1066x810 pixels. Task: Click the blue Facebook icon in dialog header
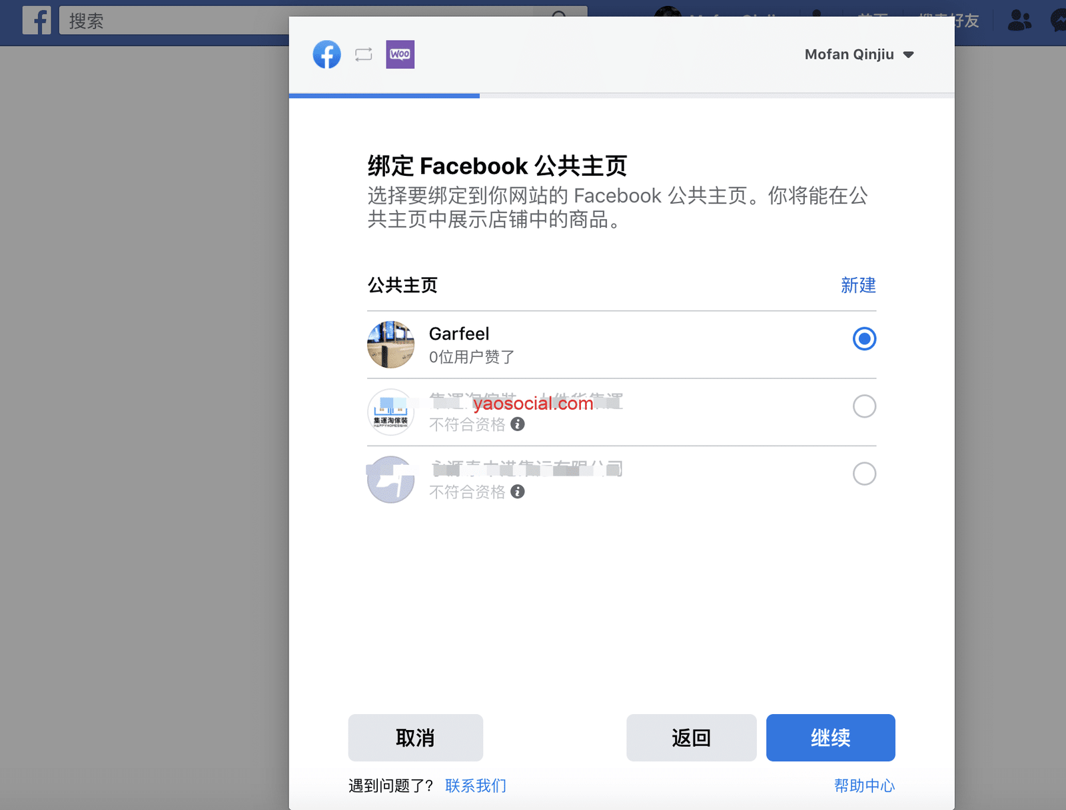click(x=326, y=55)
